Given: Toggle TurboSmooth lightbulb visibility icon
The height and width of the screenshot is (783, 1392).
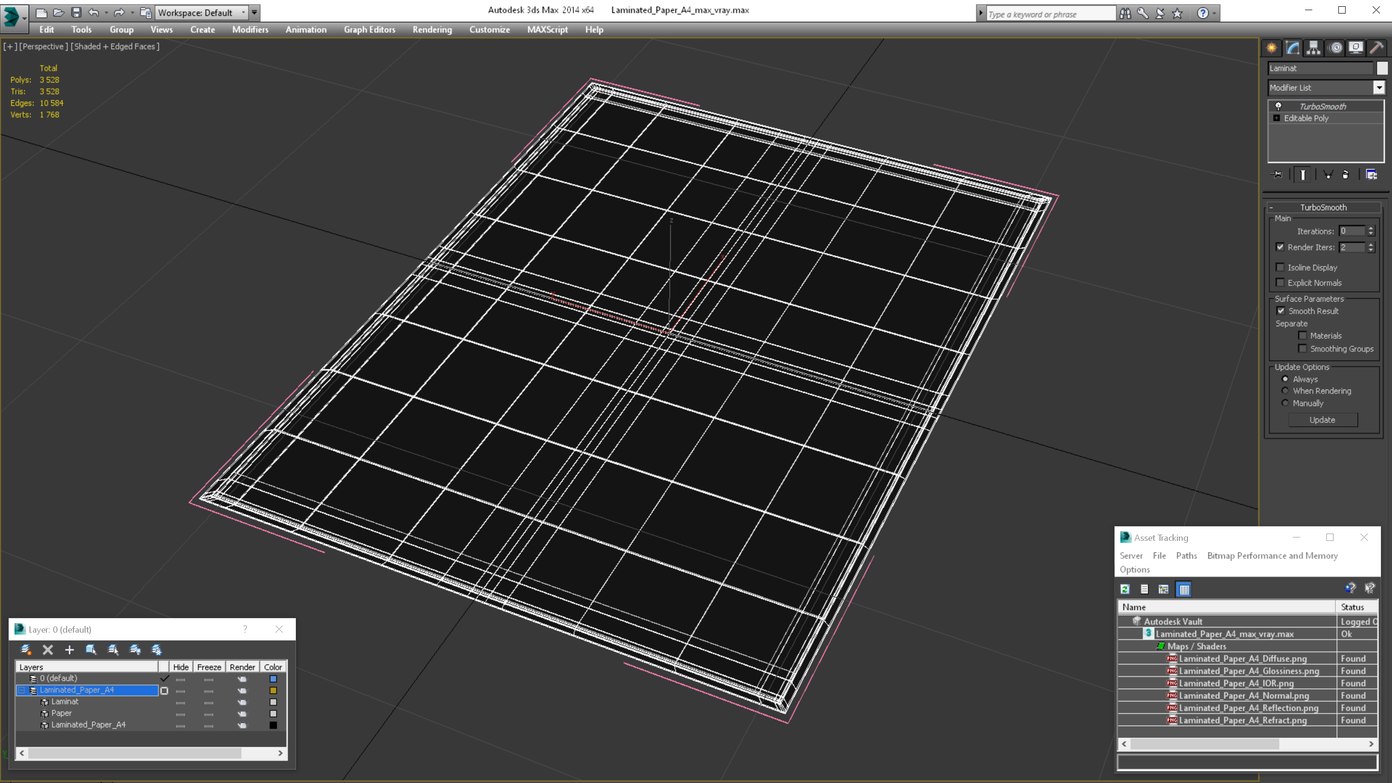Looking at the screenshot, I should (1278, 106).
